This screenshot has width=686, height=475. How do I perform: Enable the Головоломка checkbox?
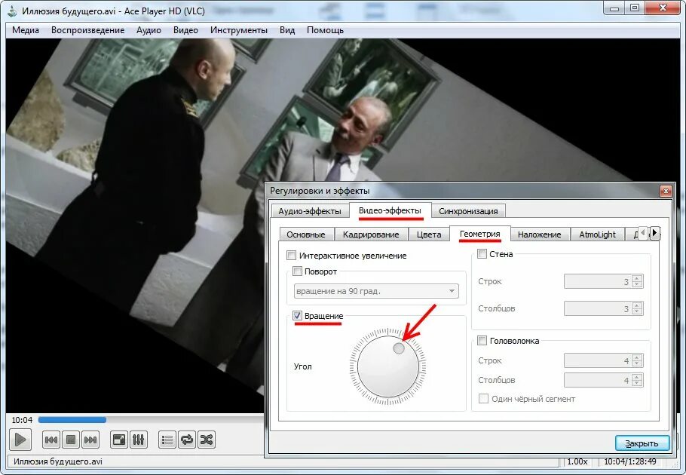(x=482, y=340)
